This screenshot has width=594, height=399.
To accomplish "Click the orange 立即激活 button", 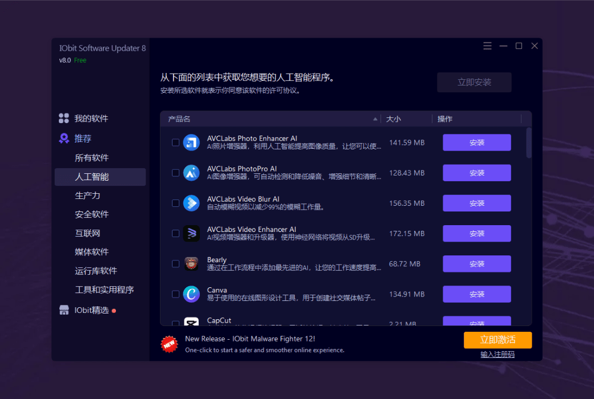I will tap(497, 340).
